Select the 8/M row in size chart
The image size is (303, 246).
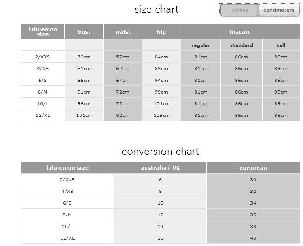pyautogui.click(x=160, y=92)
